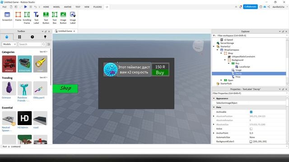The width and height of the screenshot is (289, 162).
Task: Open the Toolbox Inventory grid tab
Action: [19, 37]
